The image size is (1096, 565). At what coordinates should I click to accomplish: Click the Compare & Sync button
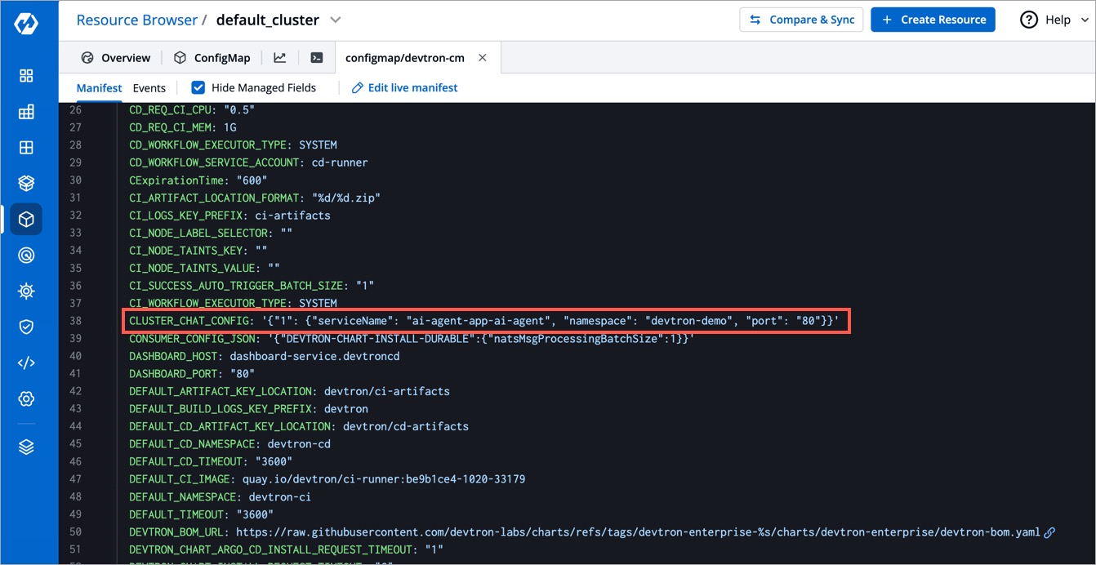[802, 20]
